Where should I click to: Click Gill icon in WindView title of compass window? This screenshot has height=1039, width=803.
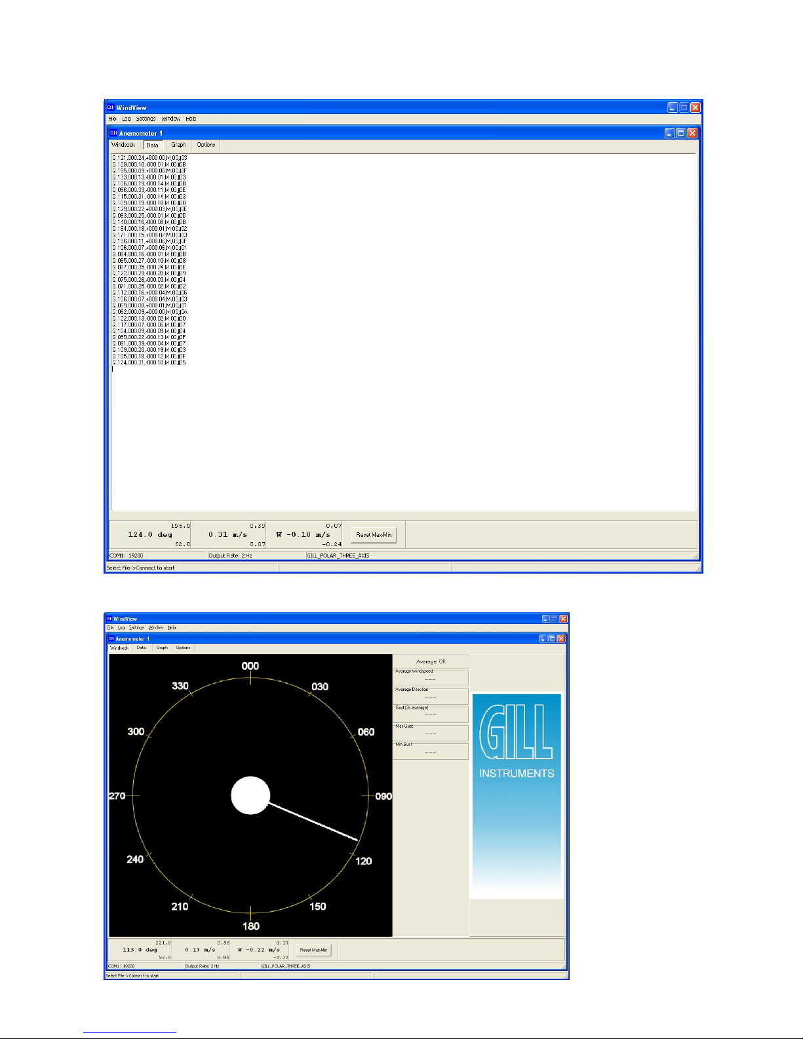(109, 618)
